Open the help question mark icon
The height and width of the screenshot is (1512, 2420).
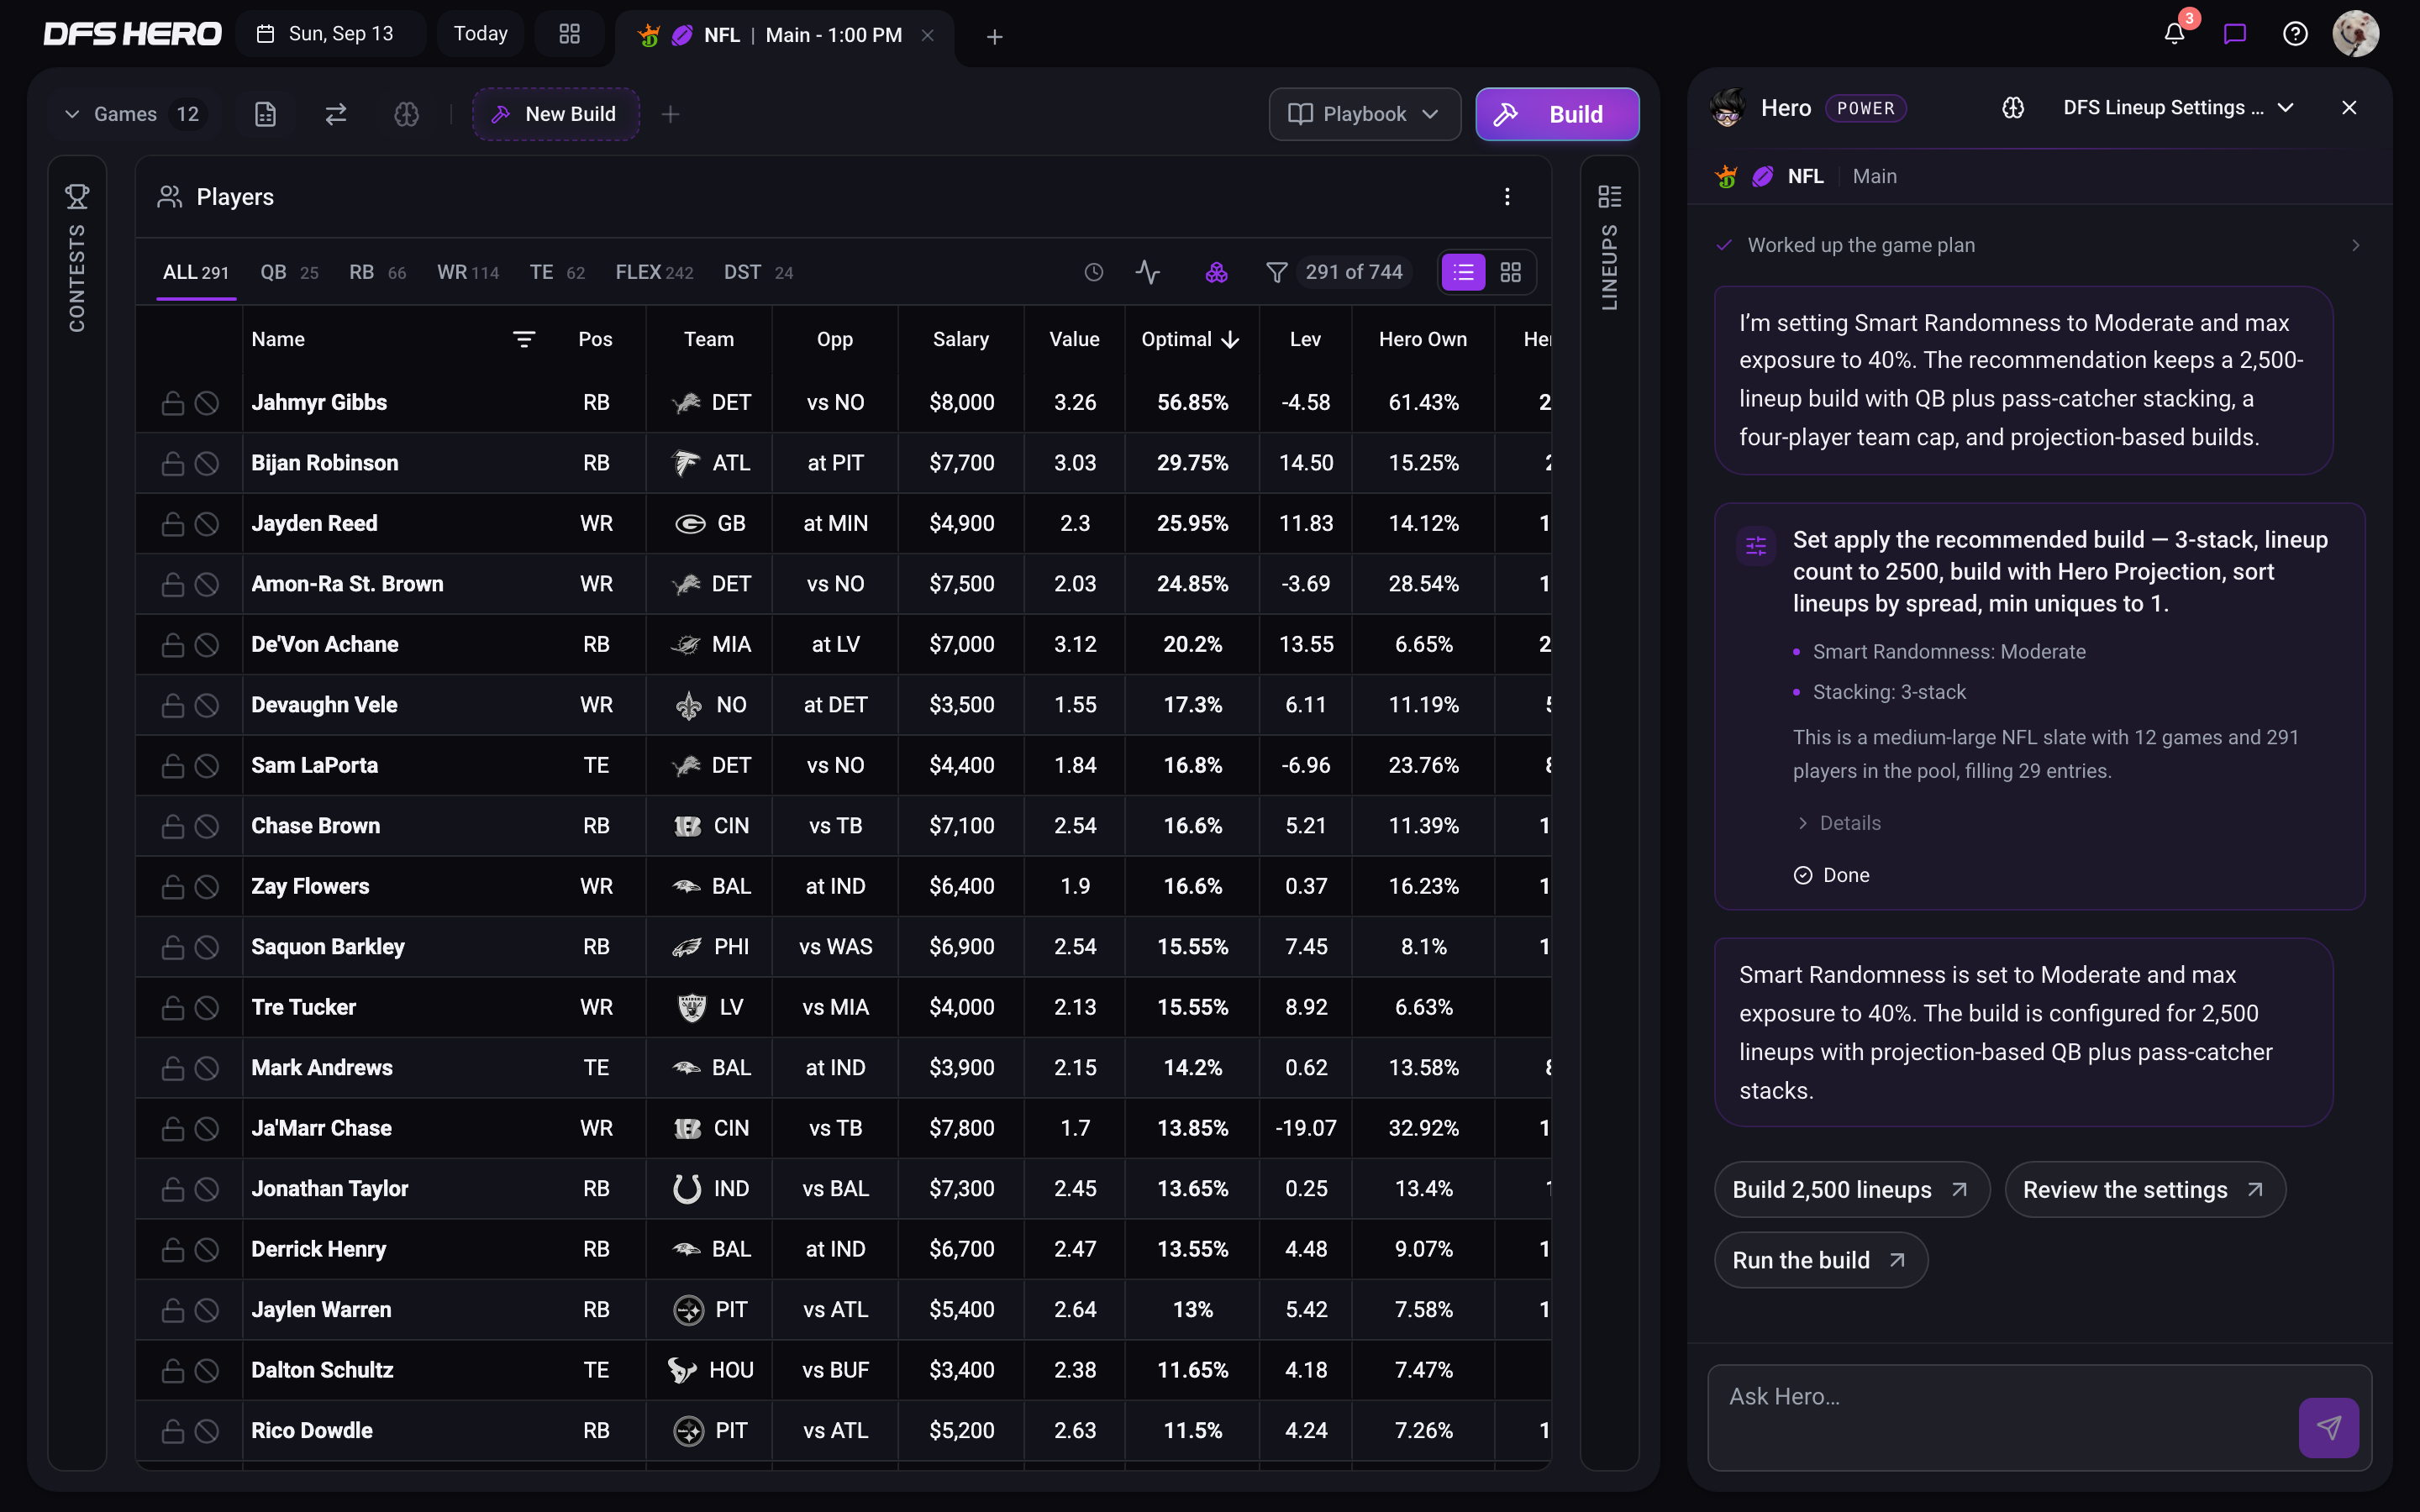[x=2295, y=34]
